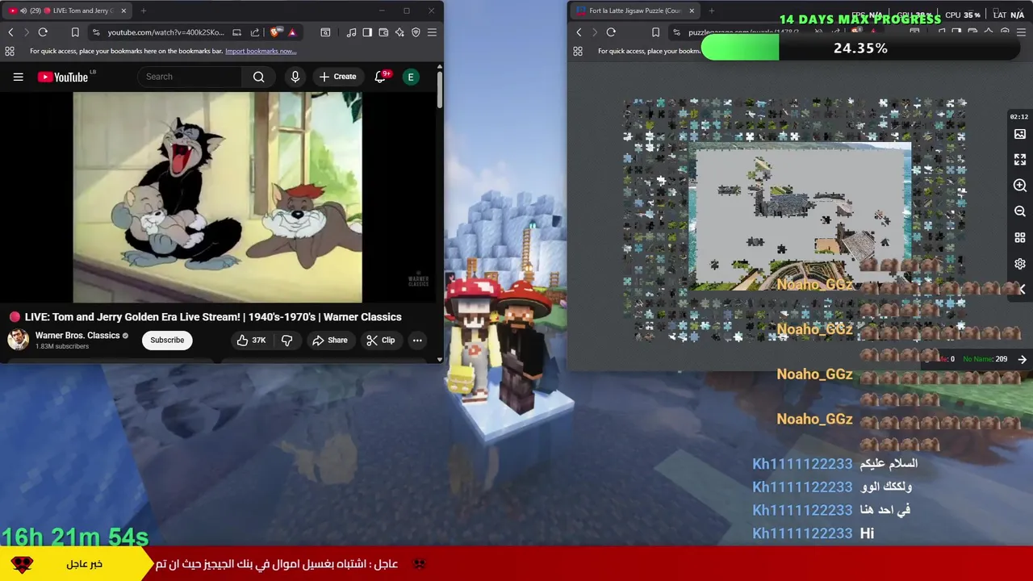The height and width of the screenshot is (581, 1033).
Task: Open the apps grid in the YouTube window bookmarks bar
Action: (10, 51)
